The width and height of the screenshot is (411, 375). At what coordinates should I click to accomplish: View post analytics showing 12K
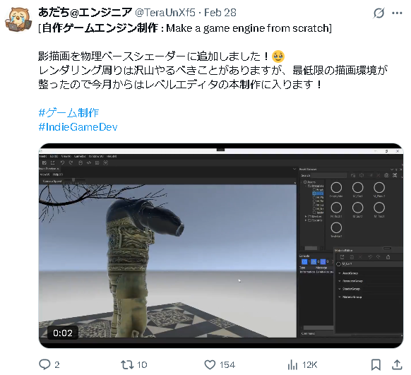[x=302, y=364]
